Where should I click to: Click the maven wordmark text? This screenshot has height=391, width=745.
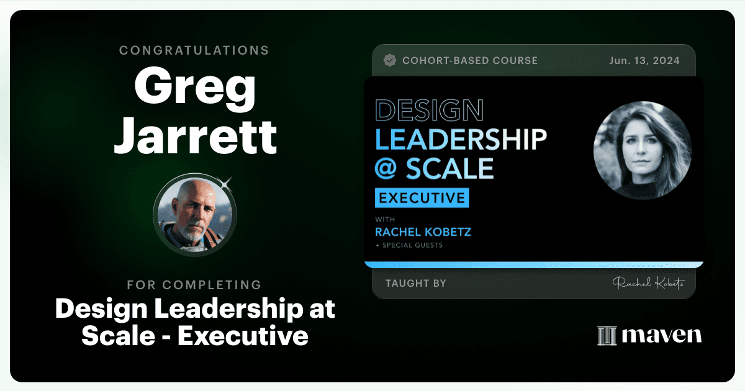[662, 336]
